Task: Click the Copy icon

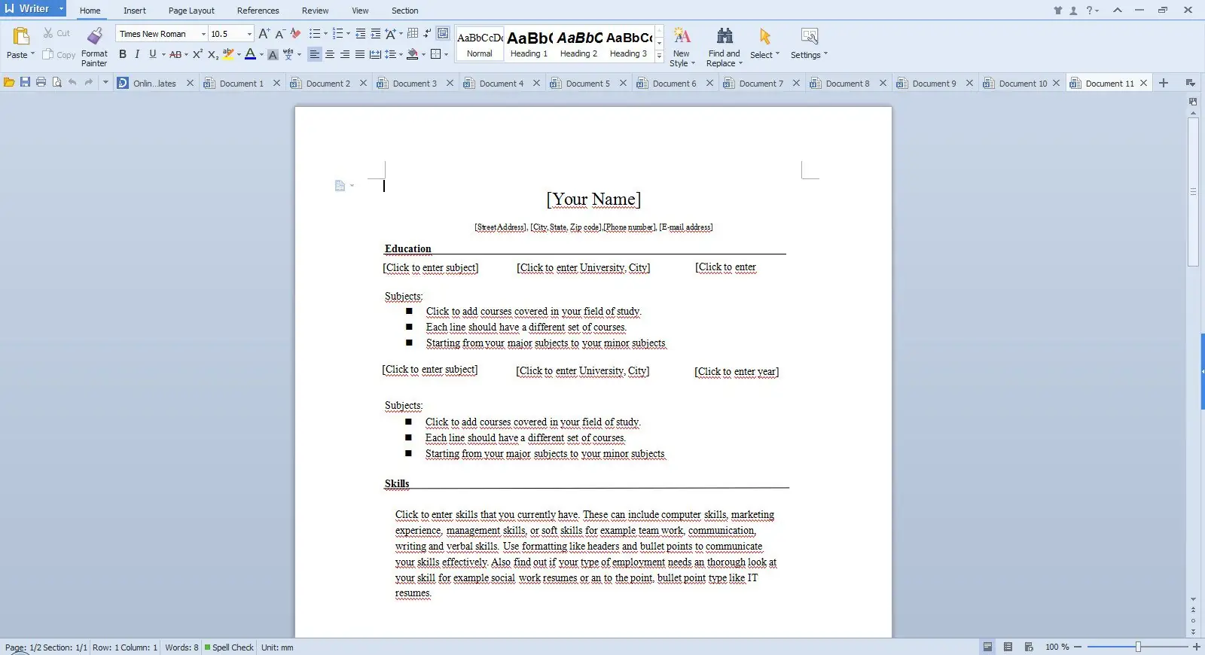Action: 47,54
